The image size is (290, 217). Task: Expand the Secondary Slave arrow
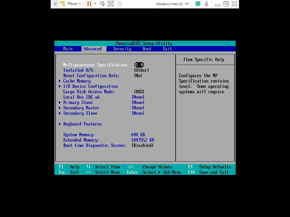pyautogui.click(x=60, y=113)
